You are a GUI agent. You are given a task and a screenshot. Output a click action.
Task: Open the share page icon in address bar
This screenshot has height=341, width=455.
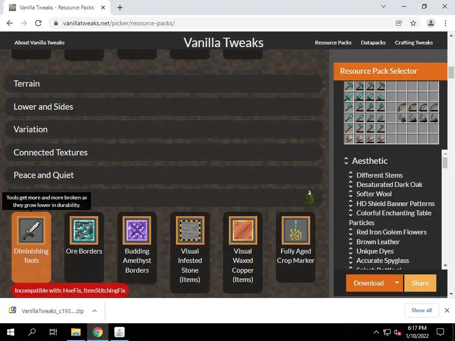point(399,23)
